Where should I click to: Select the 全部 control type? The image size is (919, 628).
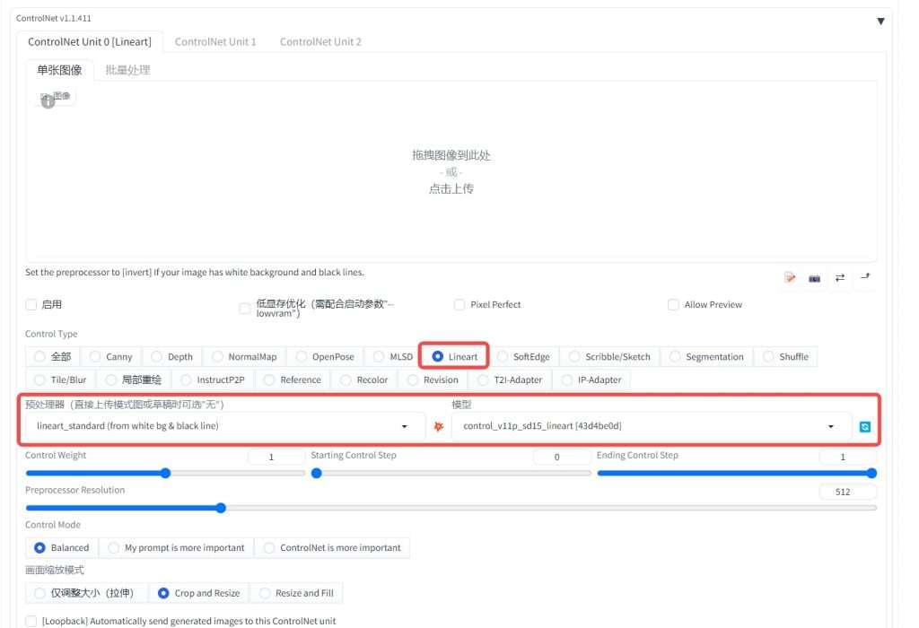pyautogui.click(x=53, y=357)
